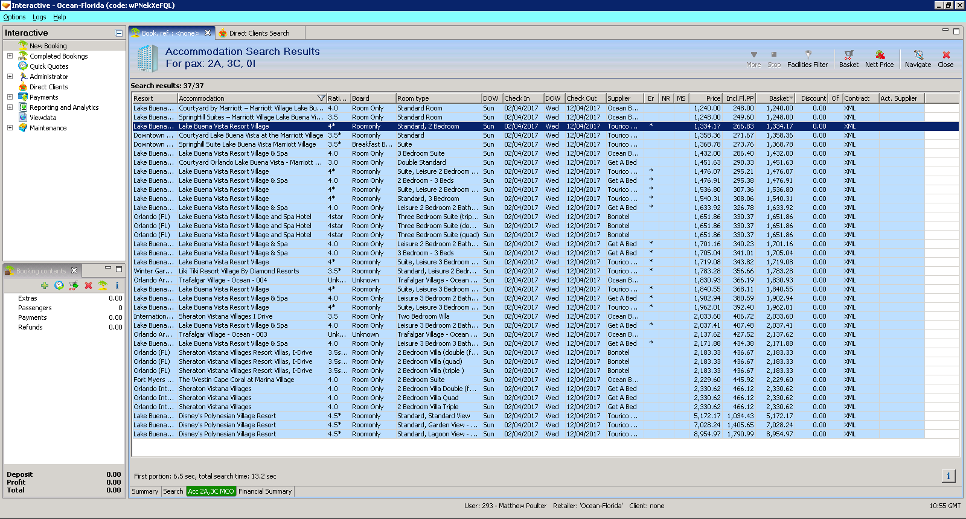The width and height of the screenshot is (966, 519).
Task: Minimize the Booking contents panel
Action: pyautogui.click(x=108, y=268)
